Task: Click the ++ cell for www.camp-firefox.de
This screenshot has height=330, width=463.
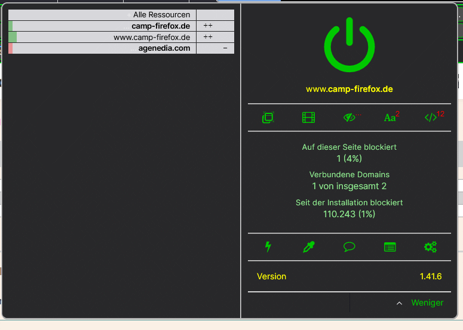Action: click(215, 37)
